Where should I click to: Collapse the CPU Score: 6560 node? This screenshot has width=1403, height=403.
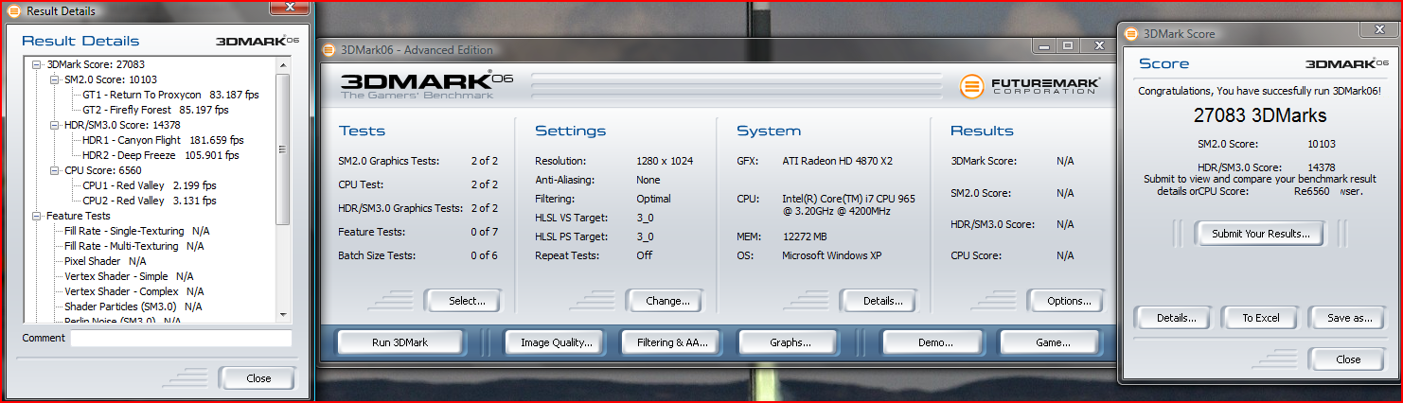(x=55, y=170)
